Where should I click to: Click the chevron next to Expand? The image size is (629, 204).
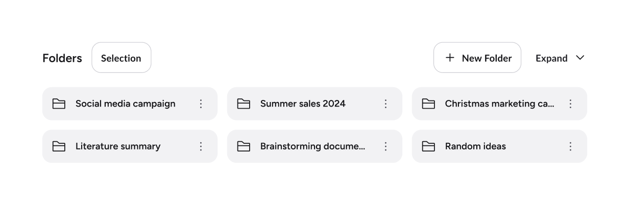580,58
